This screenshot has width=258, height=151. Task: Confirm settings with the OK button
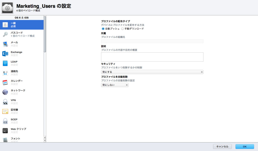pyautogui.click(x=244, y=146)
